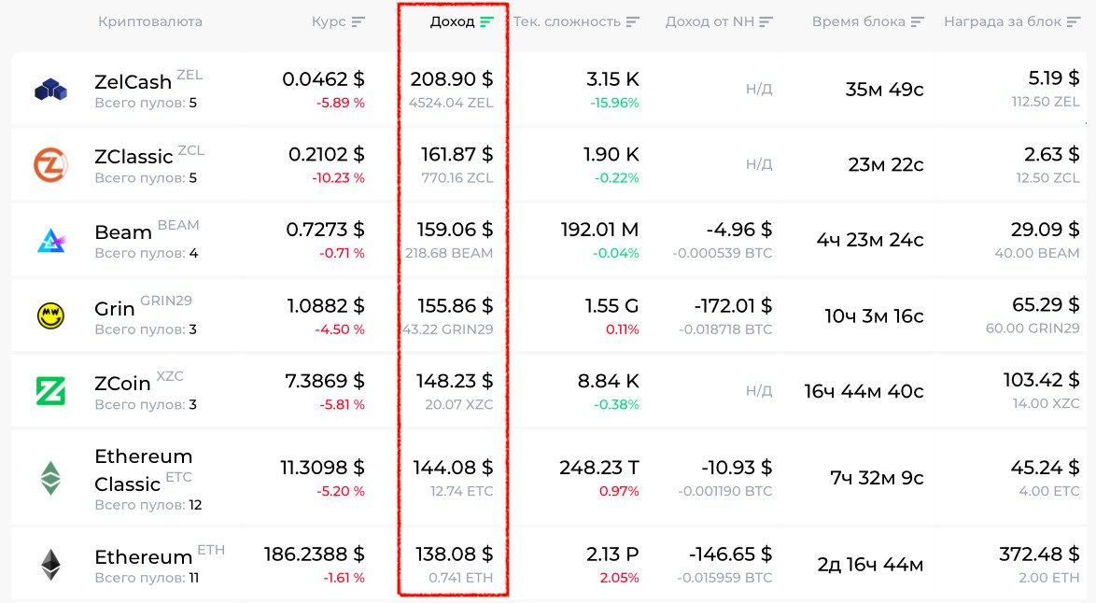This screenshot has height=603, width=1096.
Task: Click ZelCash price 0.0462 $
Action: coord(323,79)
